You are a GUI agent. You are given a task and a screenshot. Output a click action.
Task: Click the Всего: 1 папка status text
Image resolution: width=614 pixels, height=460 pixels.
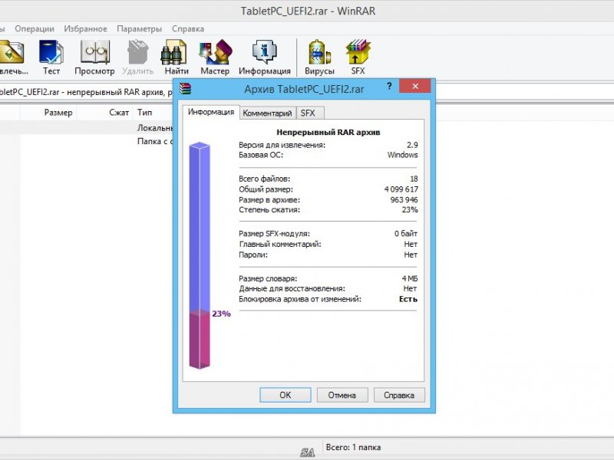coord(353,447)
